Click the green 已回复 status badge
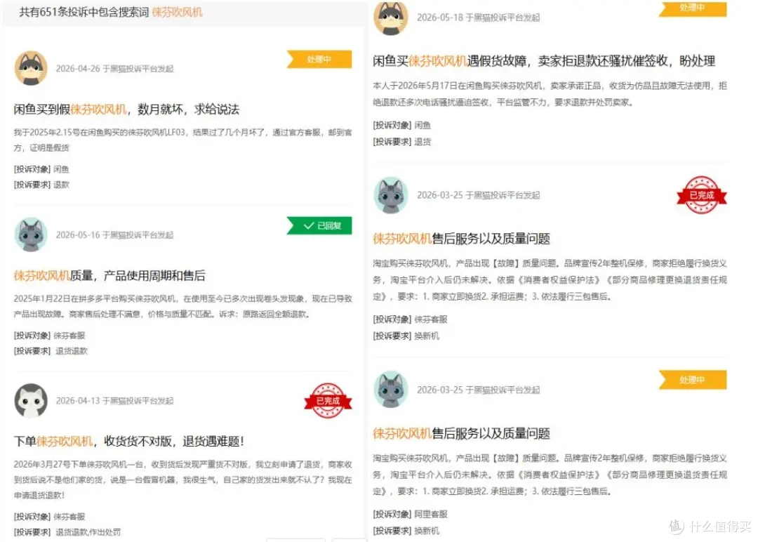This screenshot has height=542, width=758. click(x=319, y=226)
